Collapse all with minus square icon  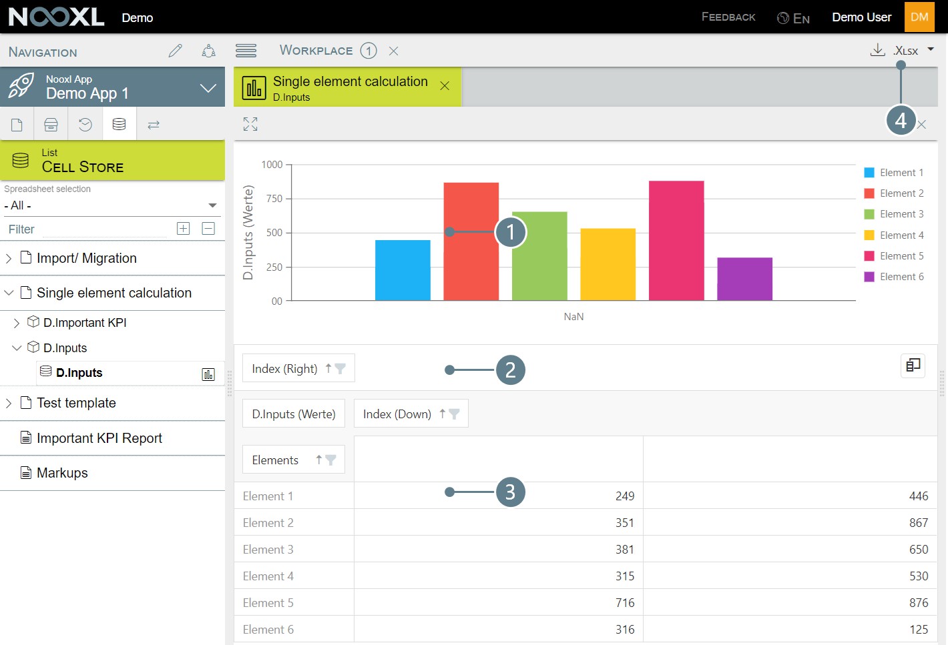(x=208, y=229)
